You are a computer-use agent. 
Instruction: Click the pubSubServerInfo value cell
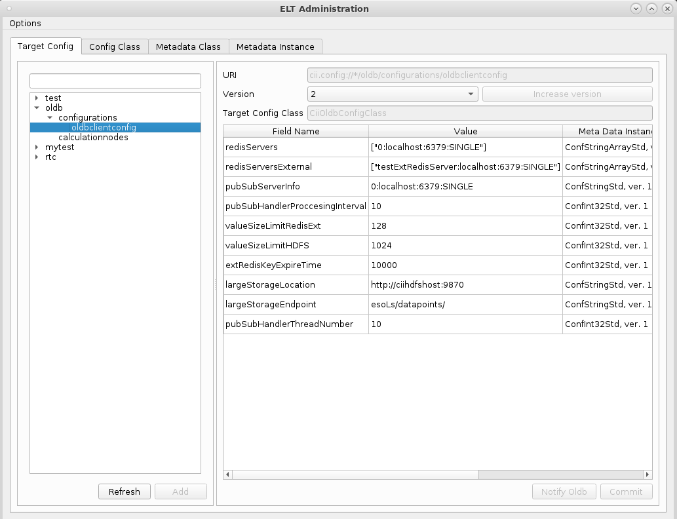click(465, 187)
